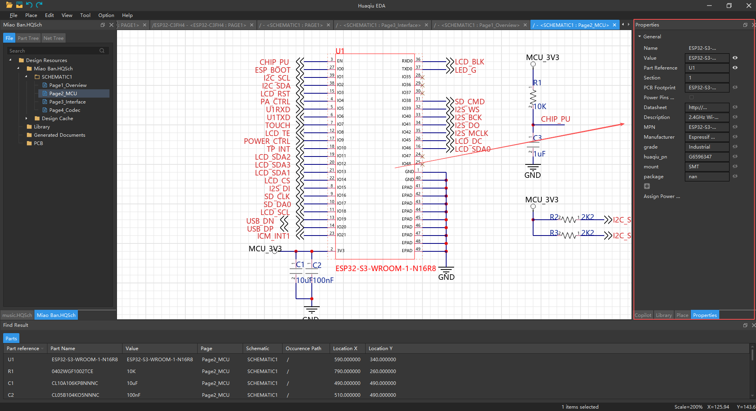Float the Find Result panel
Screen dimensions: 756x411
[x=745, y=325]
